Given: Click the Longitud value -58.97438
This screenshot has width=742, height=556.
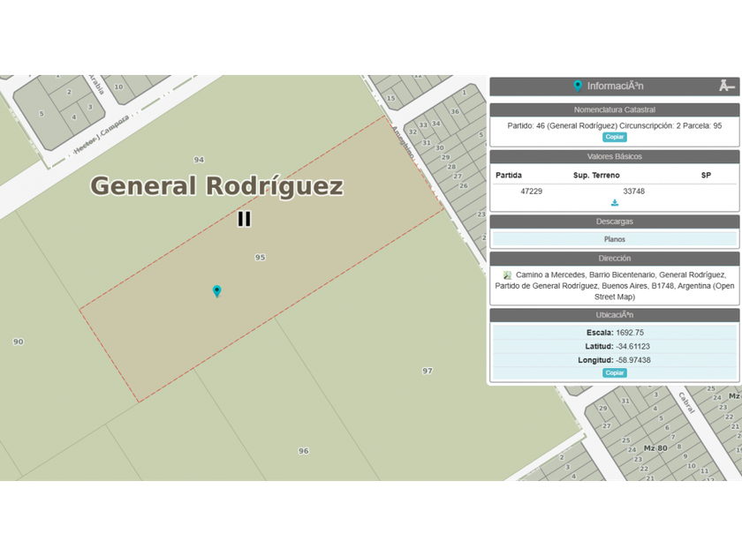Looking at the screenshot, I should click(x=633, y=360).
